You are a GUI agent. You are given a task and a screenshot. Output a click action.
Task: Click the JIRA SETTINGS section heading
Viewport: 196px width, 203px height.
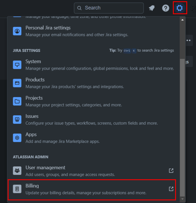[27, 51]
